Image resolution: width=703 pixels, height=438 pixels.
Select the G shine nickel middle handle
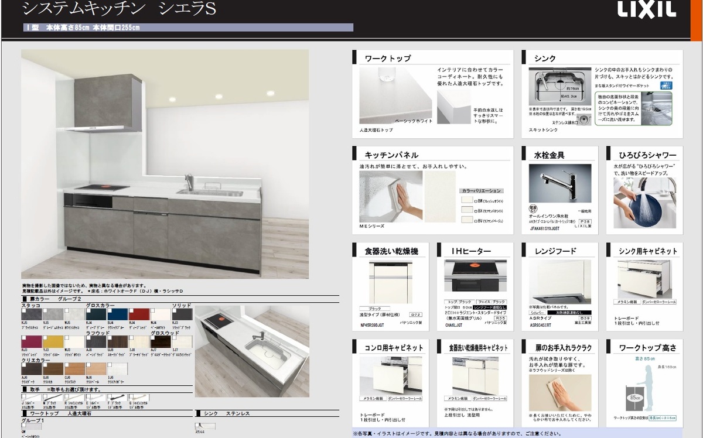(139, 398)
